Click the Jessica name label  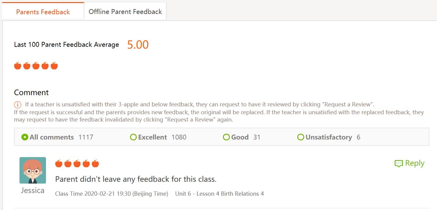(x=33, y=191)
